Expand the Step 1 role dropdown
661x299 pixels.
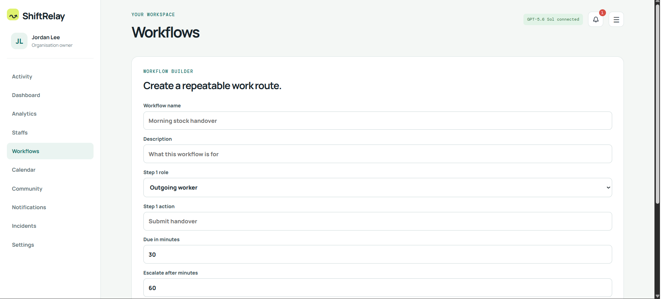pos(378,188)
